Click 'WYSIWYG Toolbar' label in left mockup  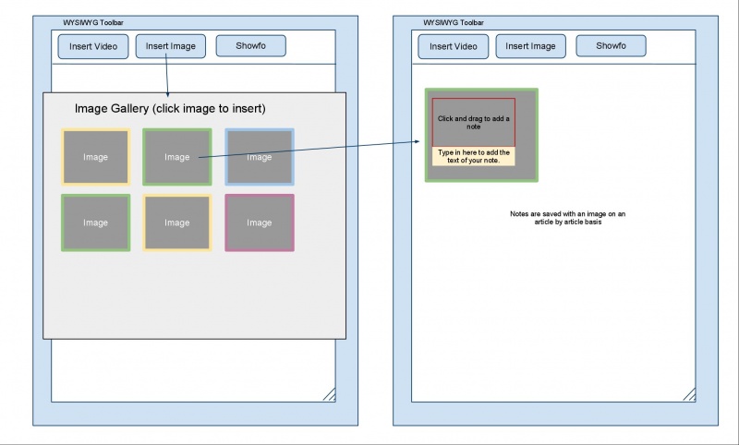pyautogui.click(x=93, y=22)
